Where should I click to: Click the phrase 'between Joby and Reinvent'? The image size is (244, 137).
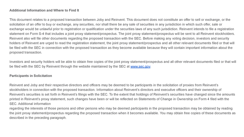click(x=103, y=20)
